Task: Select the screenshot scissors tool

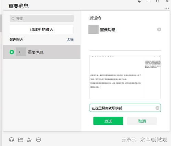Action: [29, 140]
